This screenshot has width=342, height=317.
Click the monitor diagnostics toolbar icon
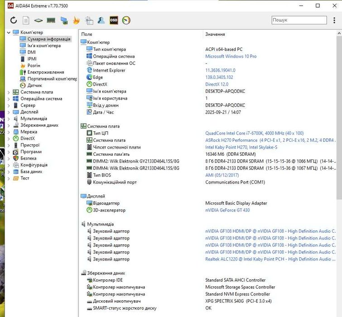click(64, 20)
